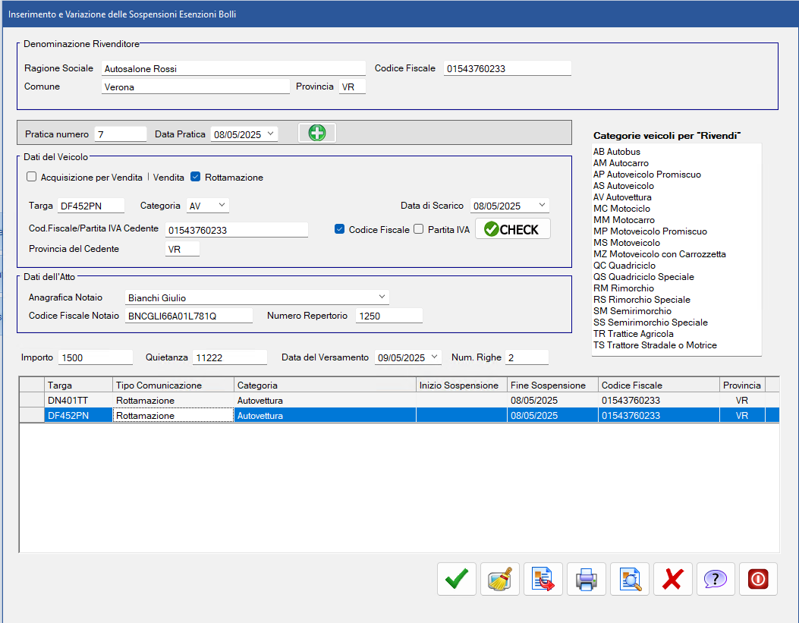The image size is (799, 623).
Task: Uncheck the Rottamazione checkbox
Action: 196,178
